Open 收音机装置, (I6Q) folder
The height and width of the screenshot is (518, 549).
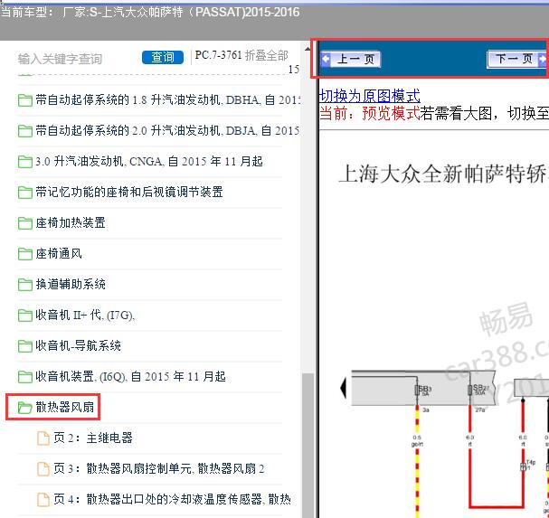(130, 377)
